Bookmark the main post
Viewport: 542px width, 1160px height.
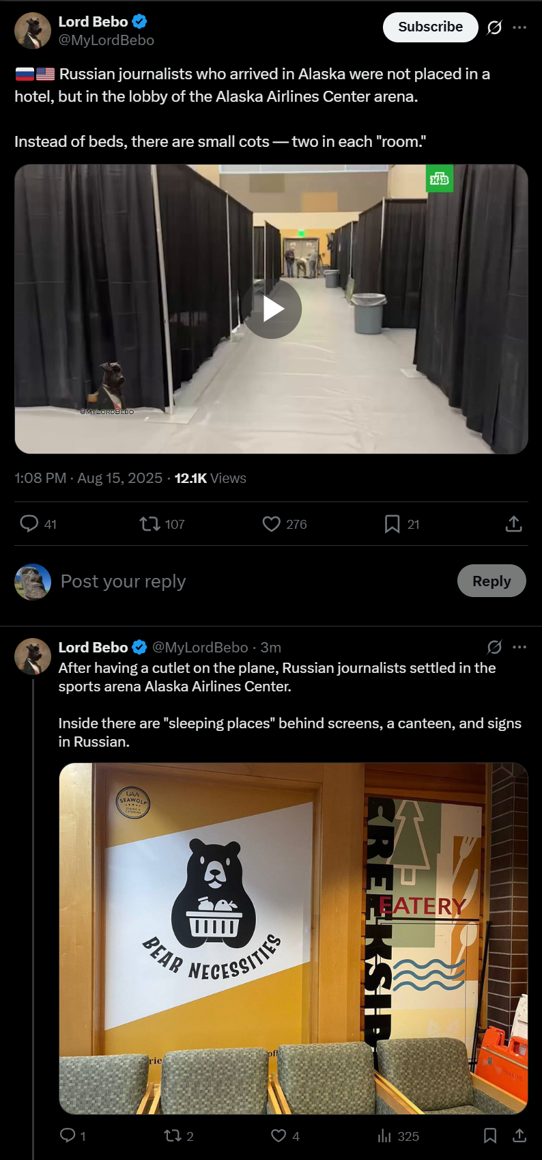[x=392, y=524]
